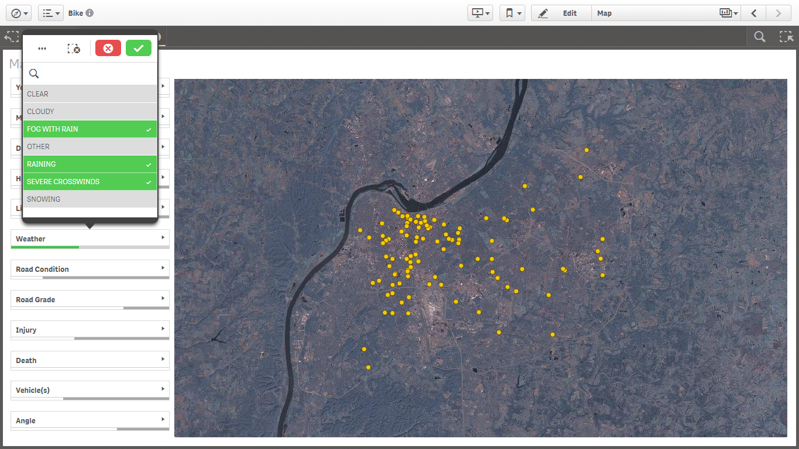This screenshot has height=449, width=799.
Task: Open the global list menu
Action: point(51,13)
